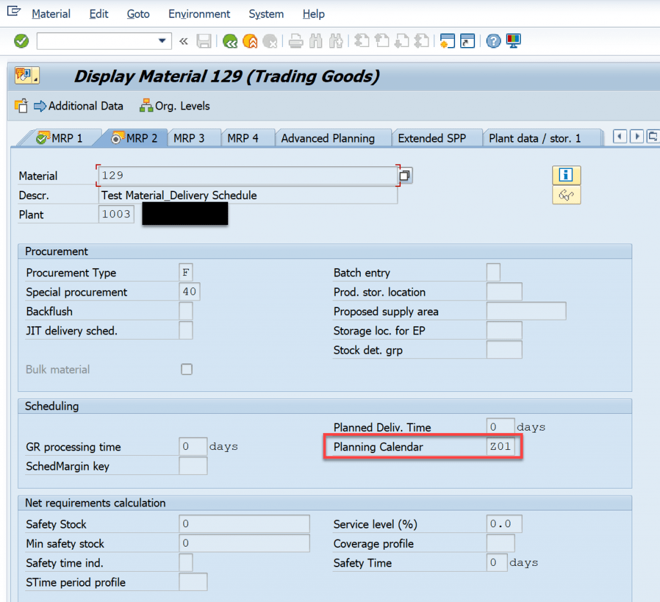Image resolution: width=660 pixels, height=602 pixels.
Task: Click the orange Exit icon
Action: 251,41
